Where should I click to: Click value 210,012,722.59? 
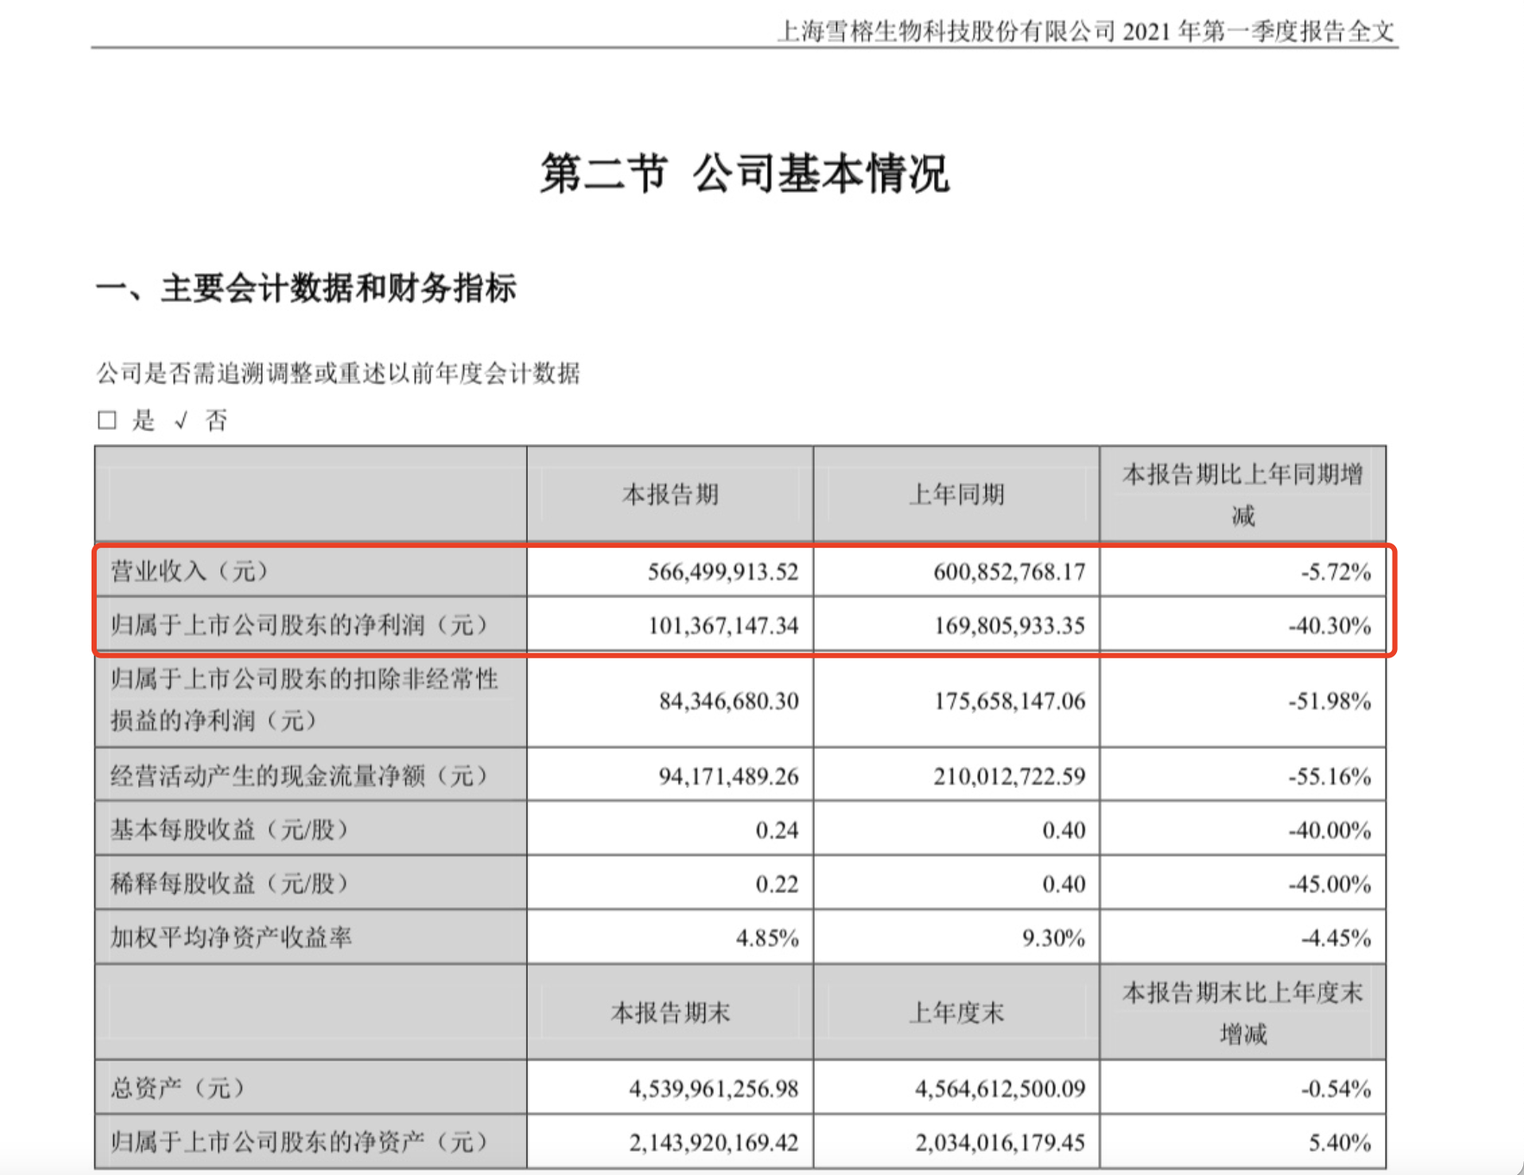[1009, 776]
